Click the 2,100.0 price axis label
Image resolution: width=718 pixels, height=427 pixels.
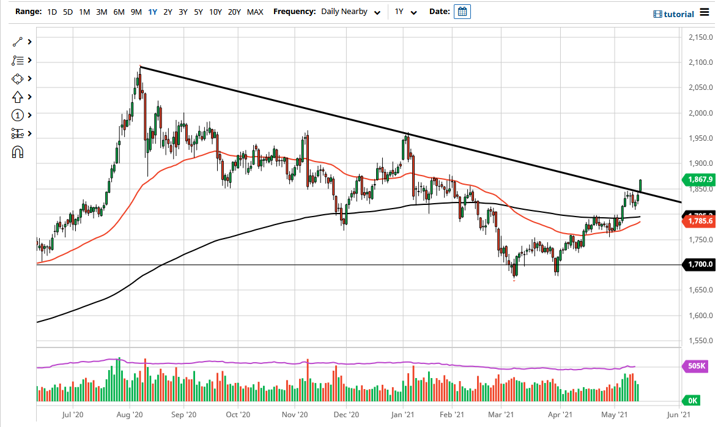point(701,62)
